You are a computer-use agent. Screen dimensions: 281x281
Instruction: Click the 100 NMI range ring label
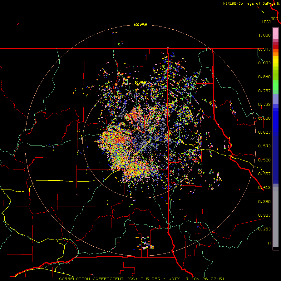(x=140, y=25)
